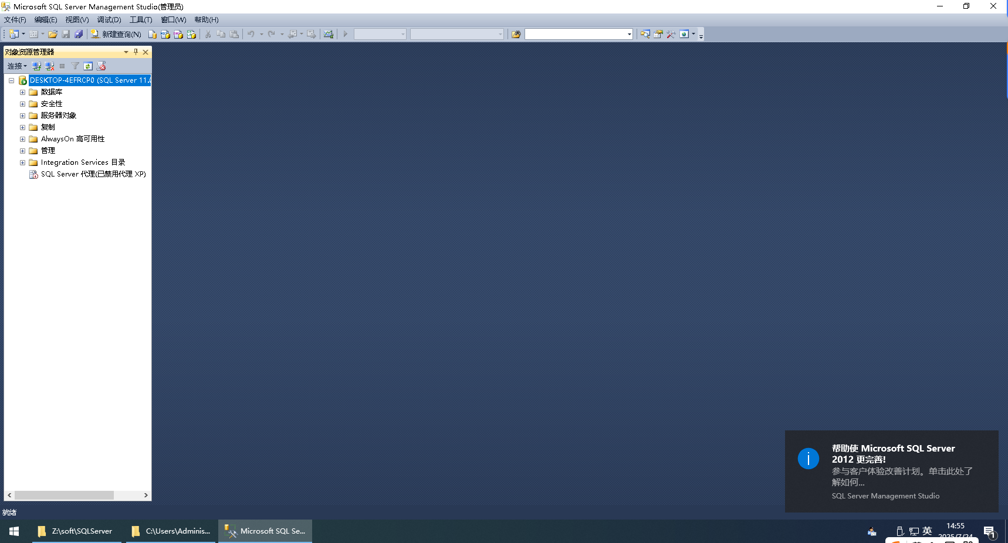Screen dimensions: 1008x543
Task: Click the Activity Monitor icon
Action: pos(329,34)
